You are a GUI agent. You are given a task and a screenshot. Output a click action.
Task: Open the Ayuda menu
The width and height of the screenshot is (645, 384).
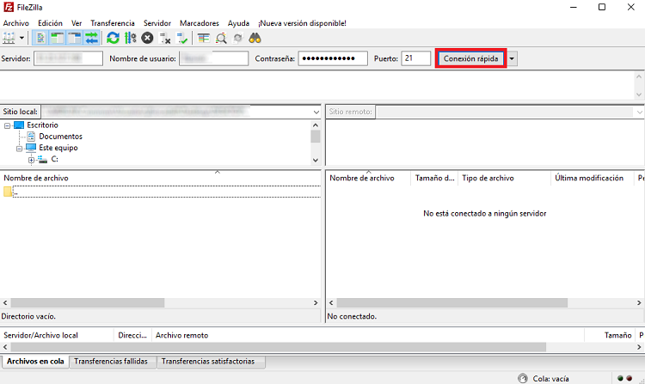tap(238, 23)
